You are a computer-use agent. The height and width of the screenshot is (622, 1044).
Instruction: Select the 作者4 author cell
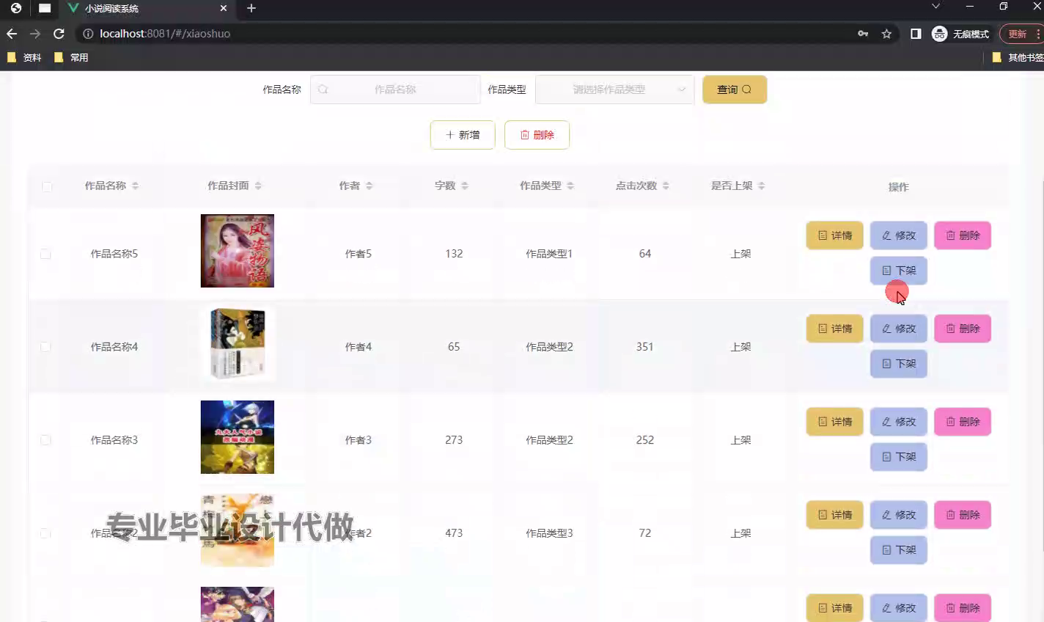359,347
